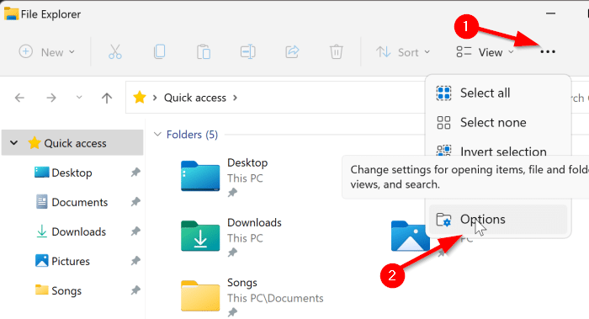Click the 'Songs' folder name in the Folders list
Viewport: 589px width, 319px height.
(242, 283)
